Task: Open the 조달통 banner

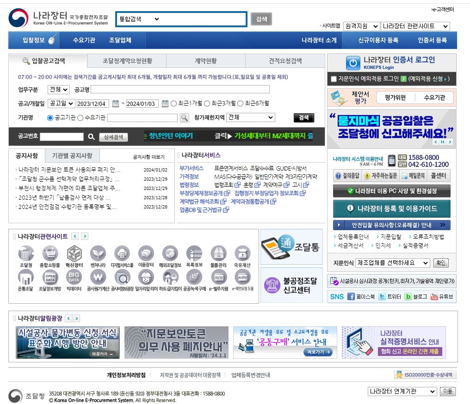Action: 291,247
